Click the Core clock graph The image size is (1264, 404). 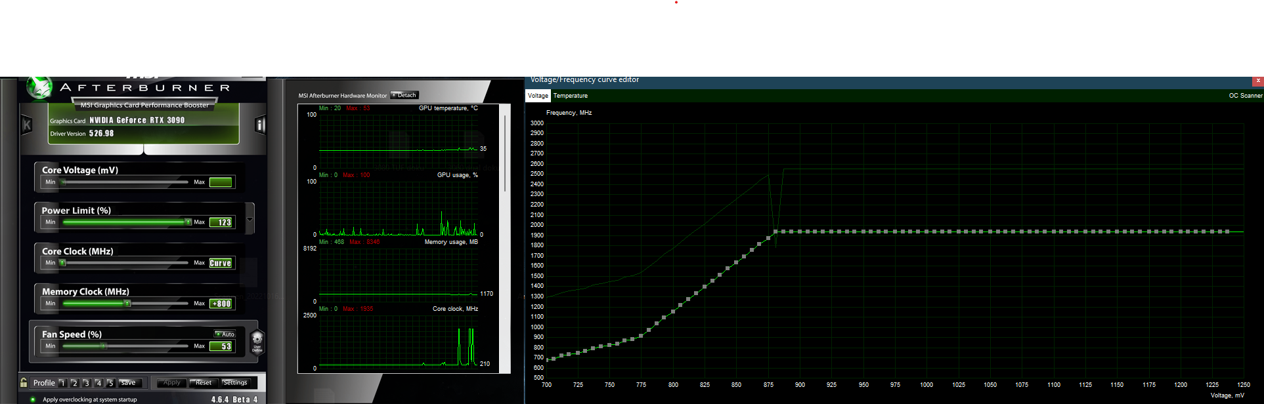click(398, 341)
